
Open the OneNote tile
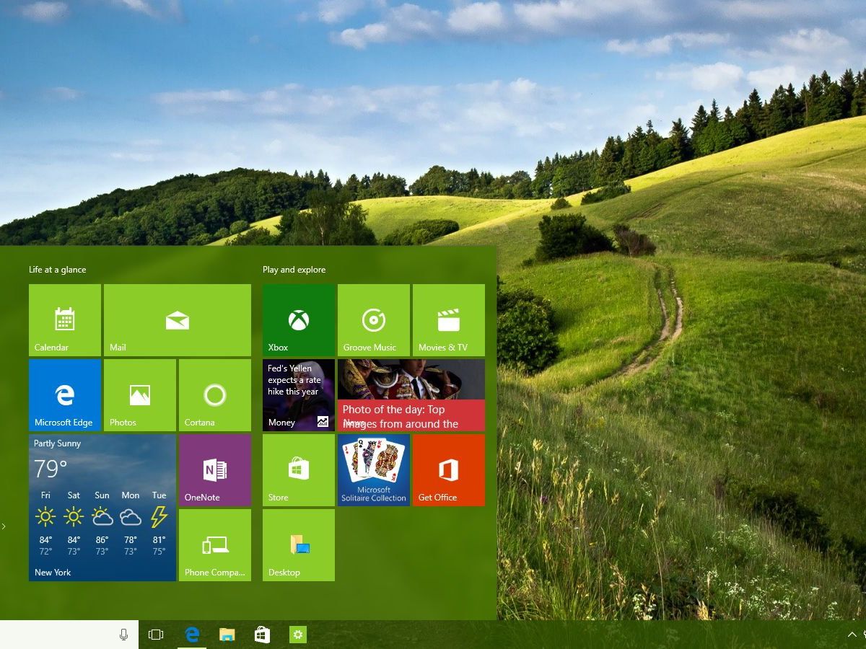[x=215, y=470]
